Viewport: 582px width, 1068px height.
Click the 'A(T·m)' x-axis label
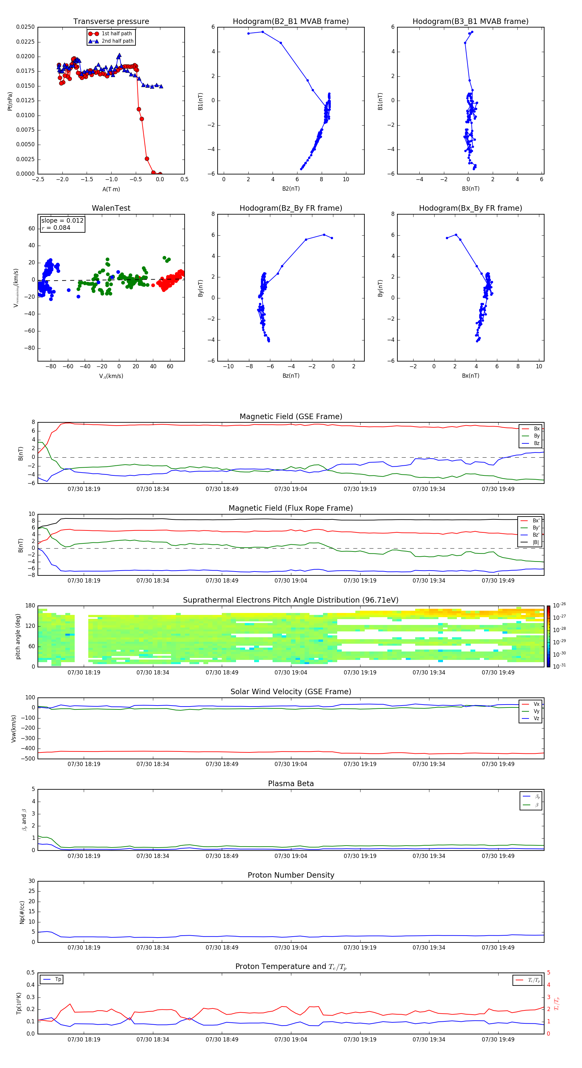pyautogui.click(x=111, y=189)
